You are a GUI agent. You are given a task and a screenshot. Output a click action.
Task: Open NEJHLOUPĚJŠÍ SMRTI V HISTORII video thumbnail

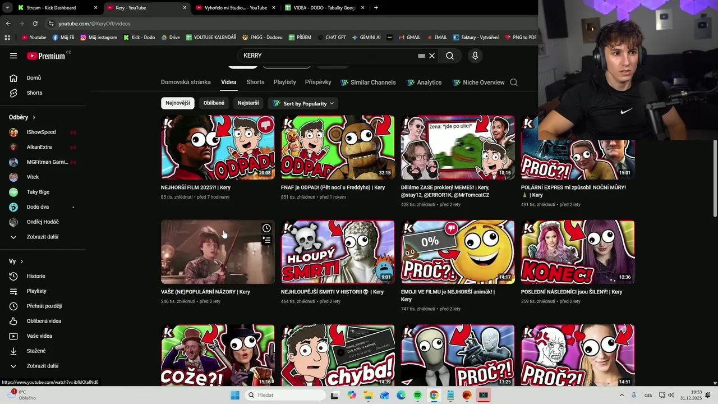pyautogui.click(x=338, y=252)
